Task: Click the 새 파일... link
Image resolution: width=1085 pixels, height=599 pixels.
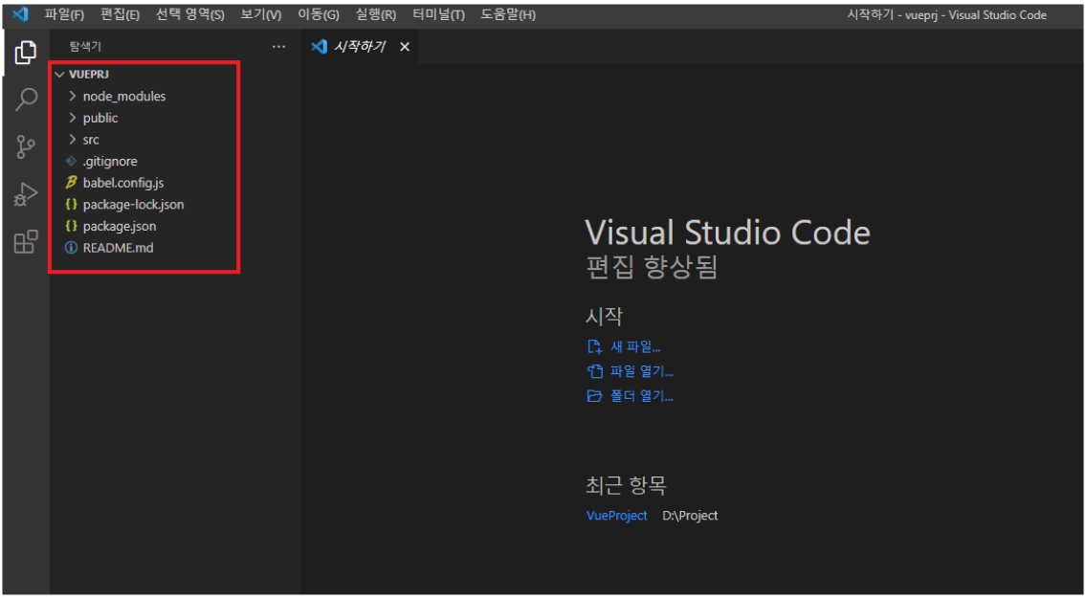Action: [635, 347]
